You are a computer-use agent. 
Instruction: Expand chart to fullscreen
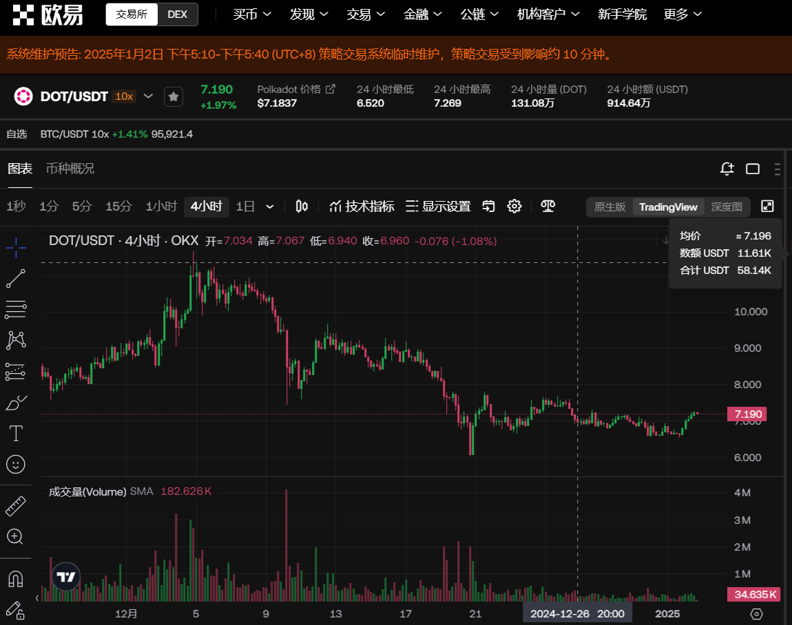pos(767,206)
